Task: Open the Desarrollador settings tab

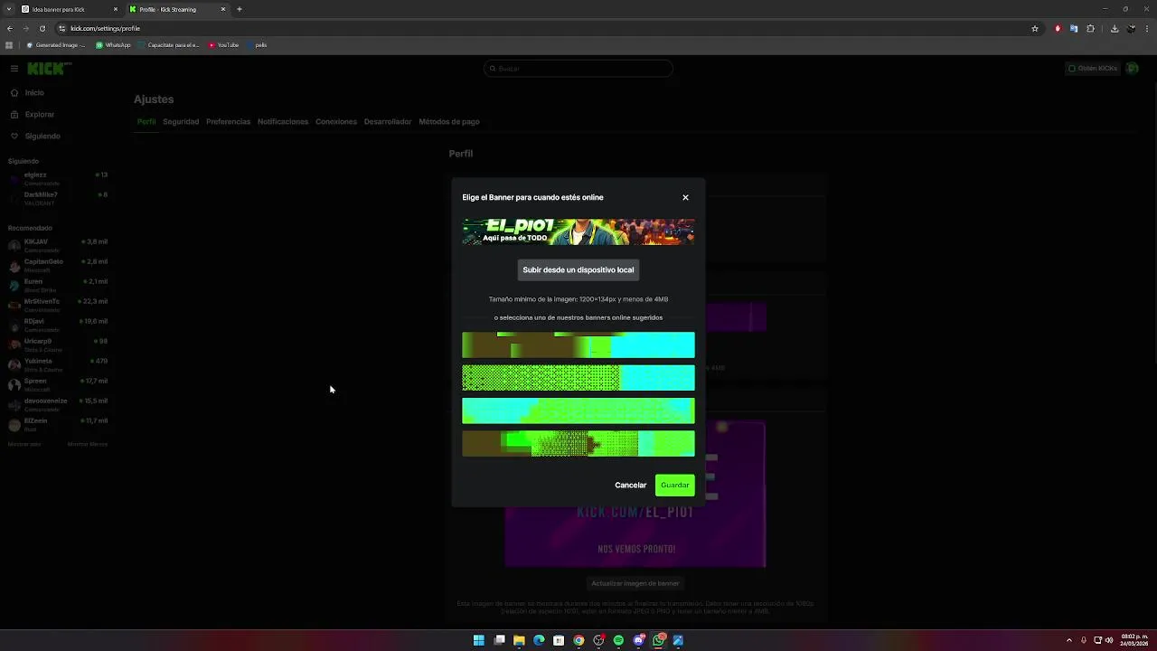Action: [x=388, y=121]
